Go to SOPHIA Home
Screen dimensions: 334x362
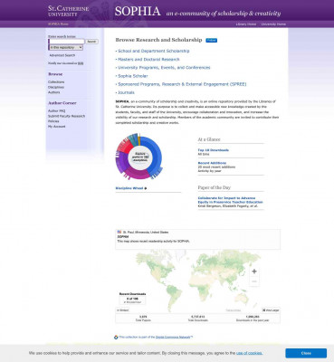(58, 24)
